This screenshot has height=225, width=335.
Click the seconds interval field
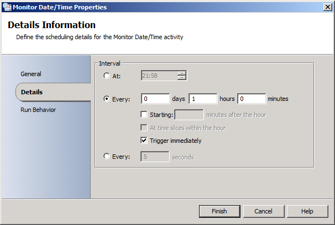click(155, 157)
